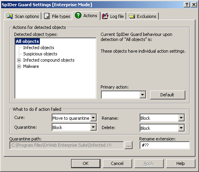Select Suspicious objects in the tree
The height and width of the screenshot is (172, 199).
click(x=40, y=54)
